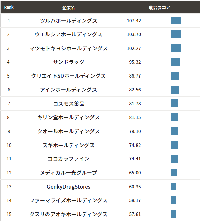Click the blue bar next to 95.32

[x=175, y=62]
